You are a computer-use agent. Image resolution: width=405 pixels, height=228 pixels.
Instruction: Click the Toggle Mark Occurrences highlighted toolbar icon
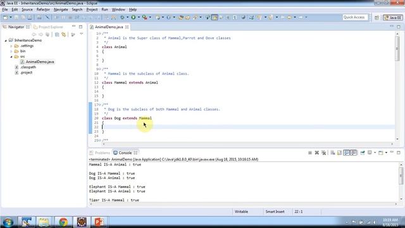tap(215, 17)
